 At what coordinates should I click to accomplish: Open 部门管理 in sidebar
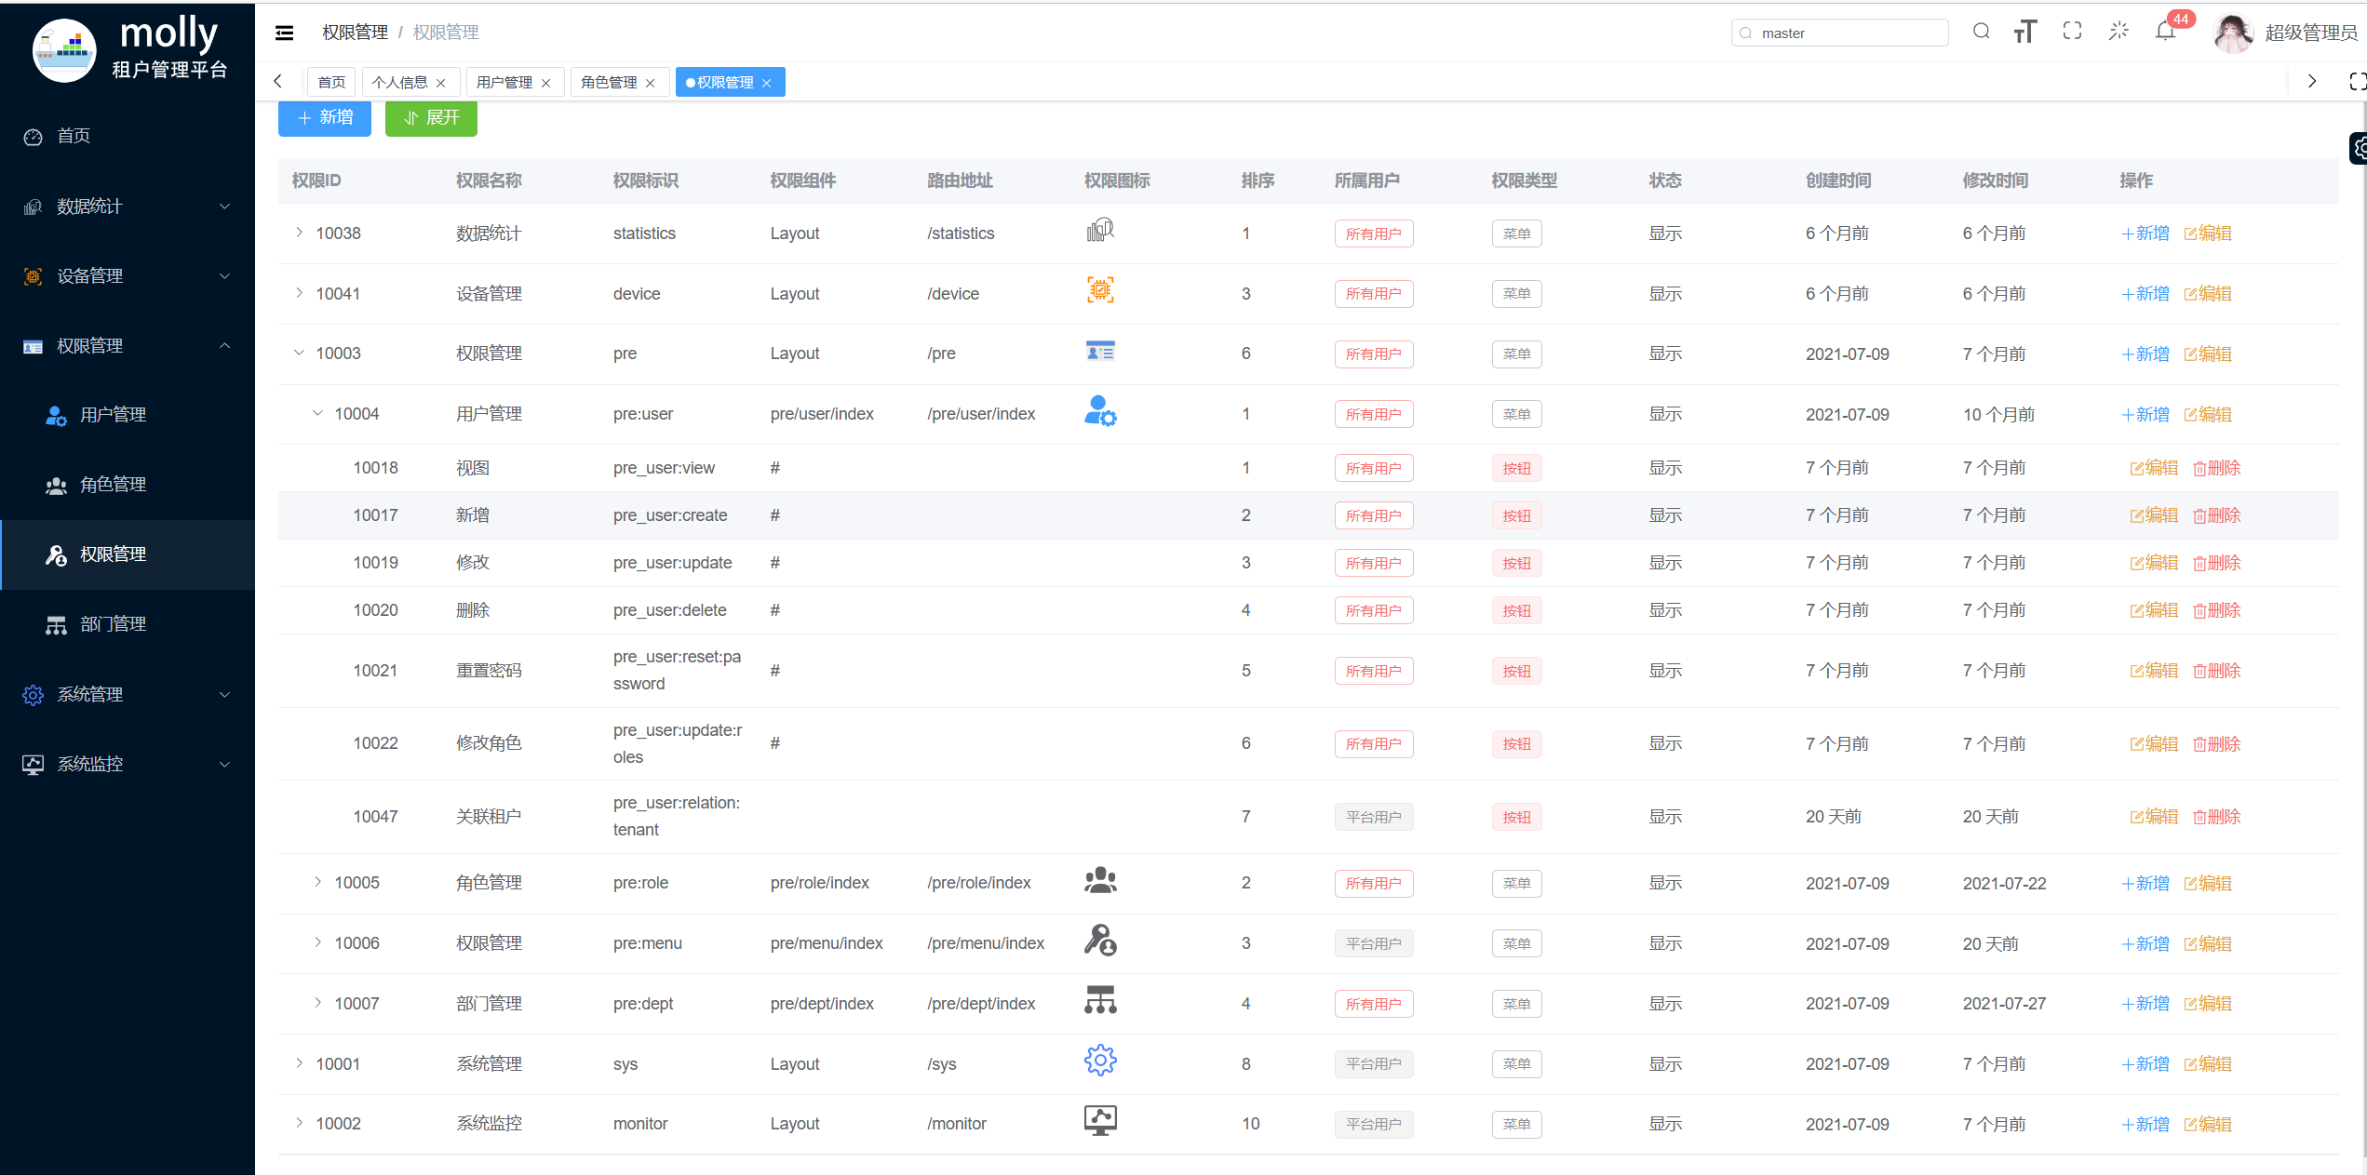click(x=114, y=623)
